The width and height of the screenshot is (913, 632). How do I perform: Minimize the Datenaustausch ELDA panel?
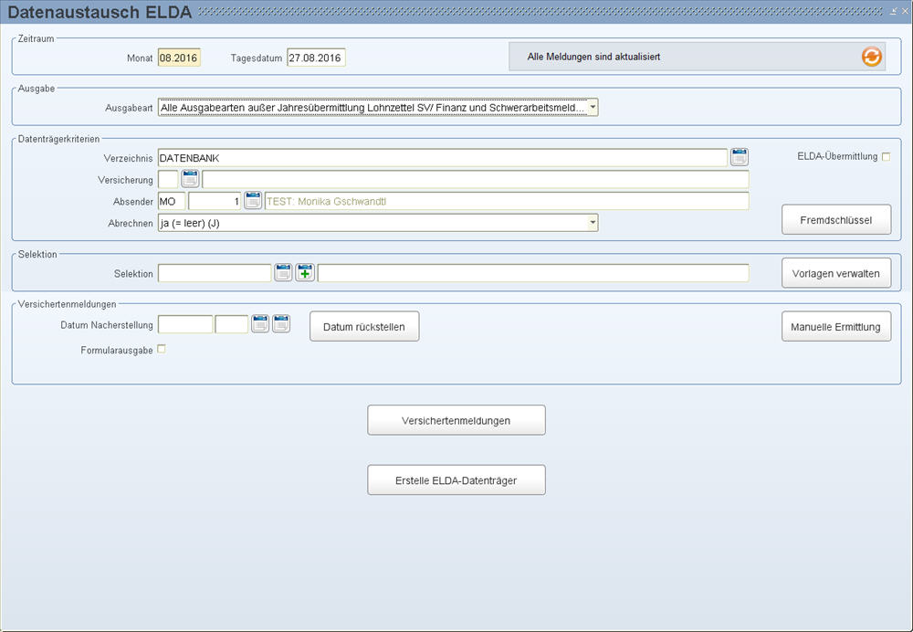[x=893, y=11]
